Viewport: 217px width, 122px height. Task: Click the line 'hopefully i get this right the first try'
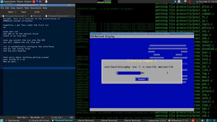point(26,25)
